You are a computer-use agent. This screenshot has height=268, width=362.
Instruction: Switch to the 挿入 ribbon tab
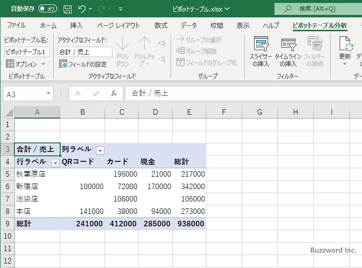pos(77,25)
